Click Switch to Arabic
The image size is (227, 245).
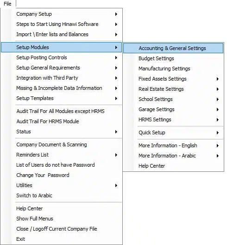pos(61,195)
